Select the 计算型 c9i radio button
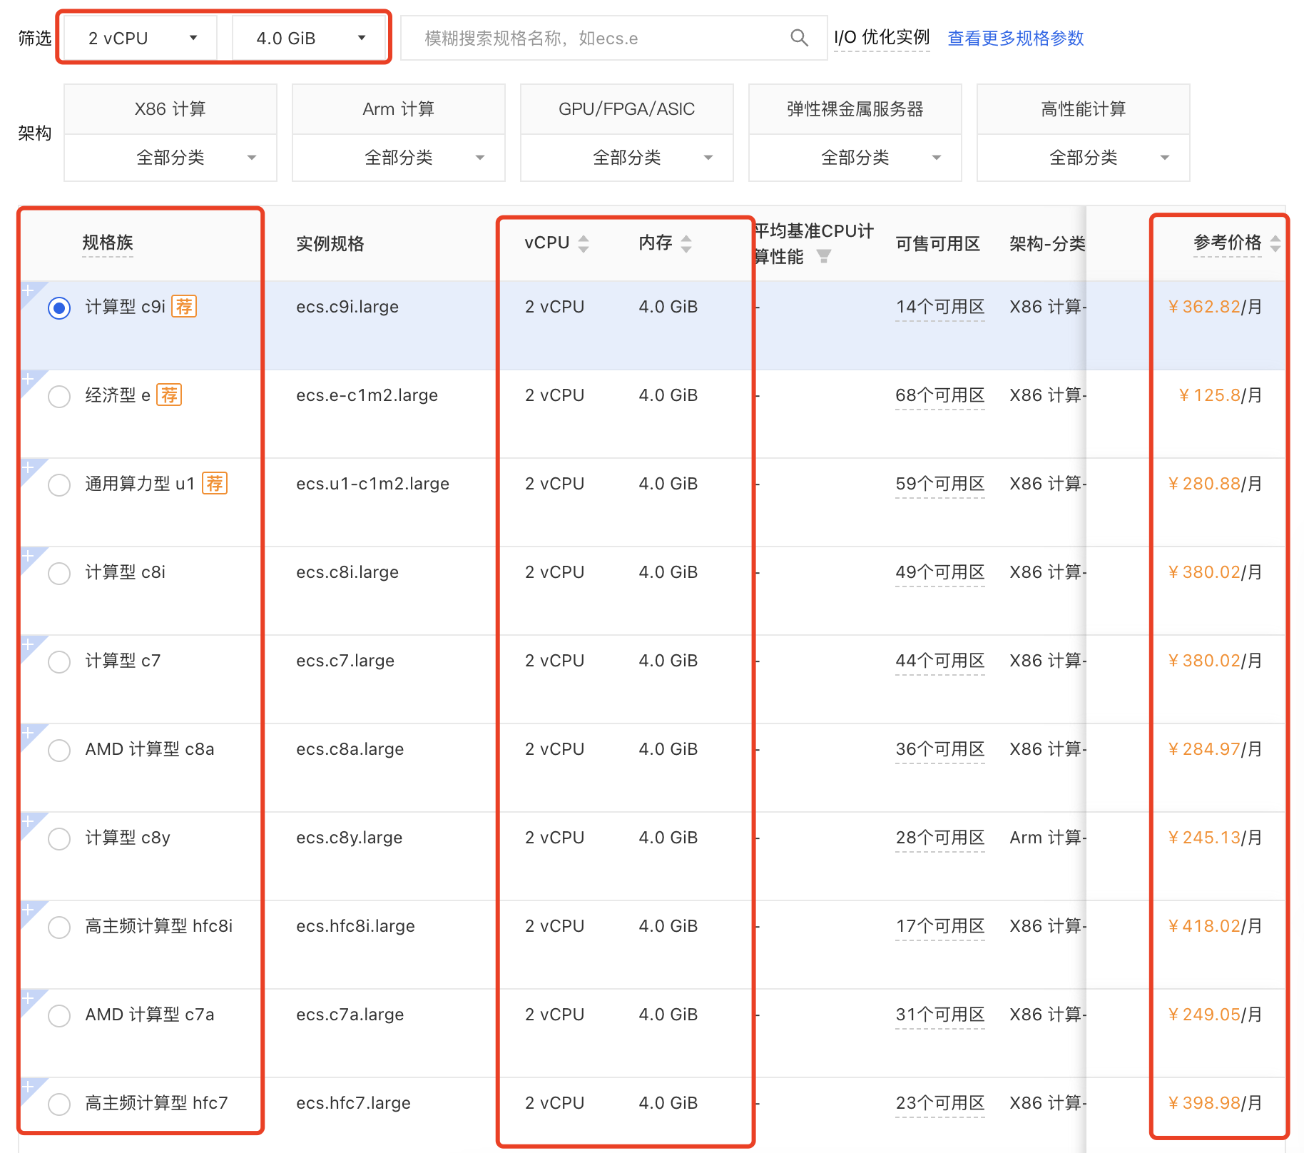1304x1153 pixels. [59, 308]
